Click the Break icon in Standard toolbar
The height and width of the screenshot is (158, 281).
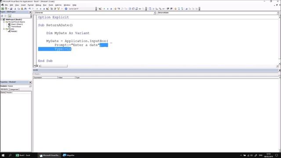(x=40, y=9)
